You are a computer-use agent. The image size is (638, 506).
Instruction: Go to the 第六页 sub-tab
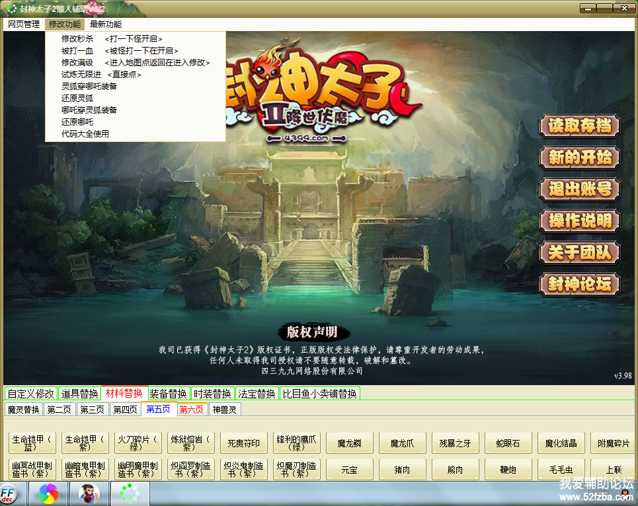coord(192,410)
